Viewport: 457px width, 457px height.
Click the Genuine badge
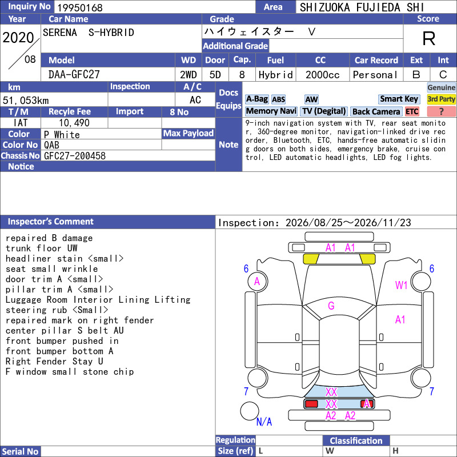click(x=441, y=87)
